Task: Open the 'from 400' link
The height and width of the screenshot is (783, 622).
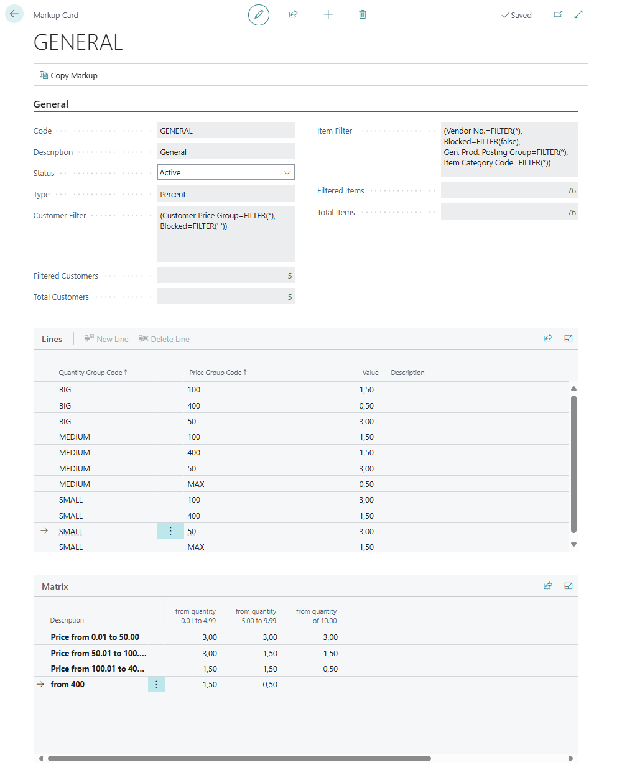Action: coord(67,684)
